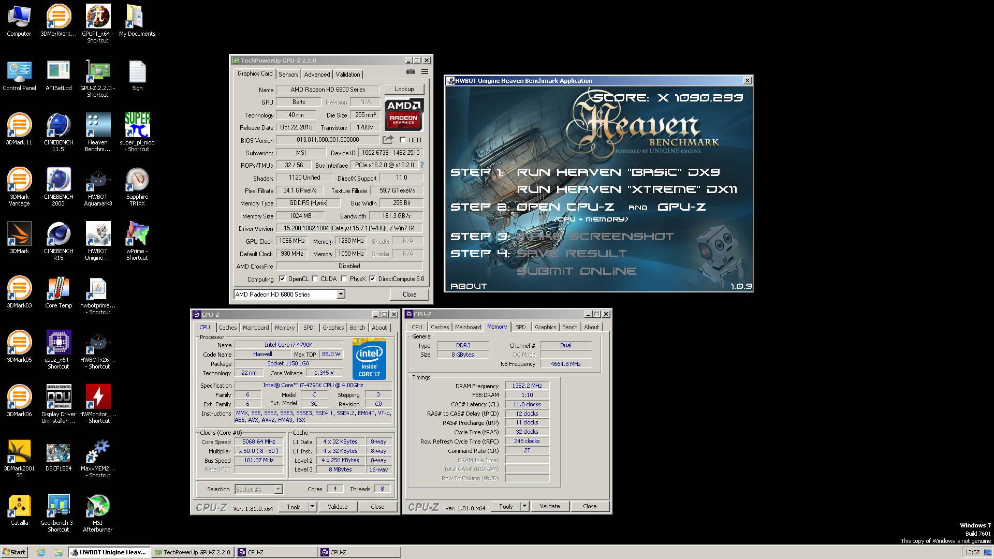Image resolution: width=994 pixels, height=559 pixels.
Task: Click the taskbar clock showing 13:57
Action: tap(972, 552)
